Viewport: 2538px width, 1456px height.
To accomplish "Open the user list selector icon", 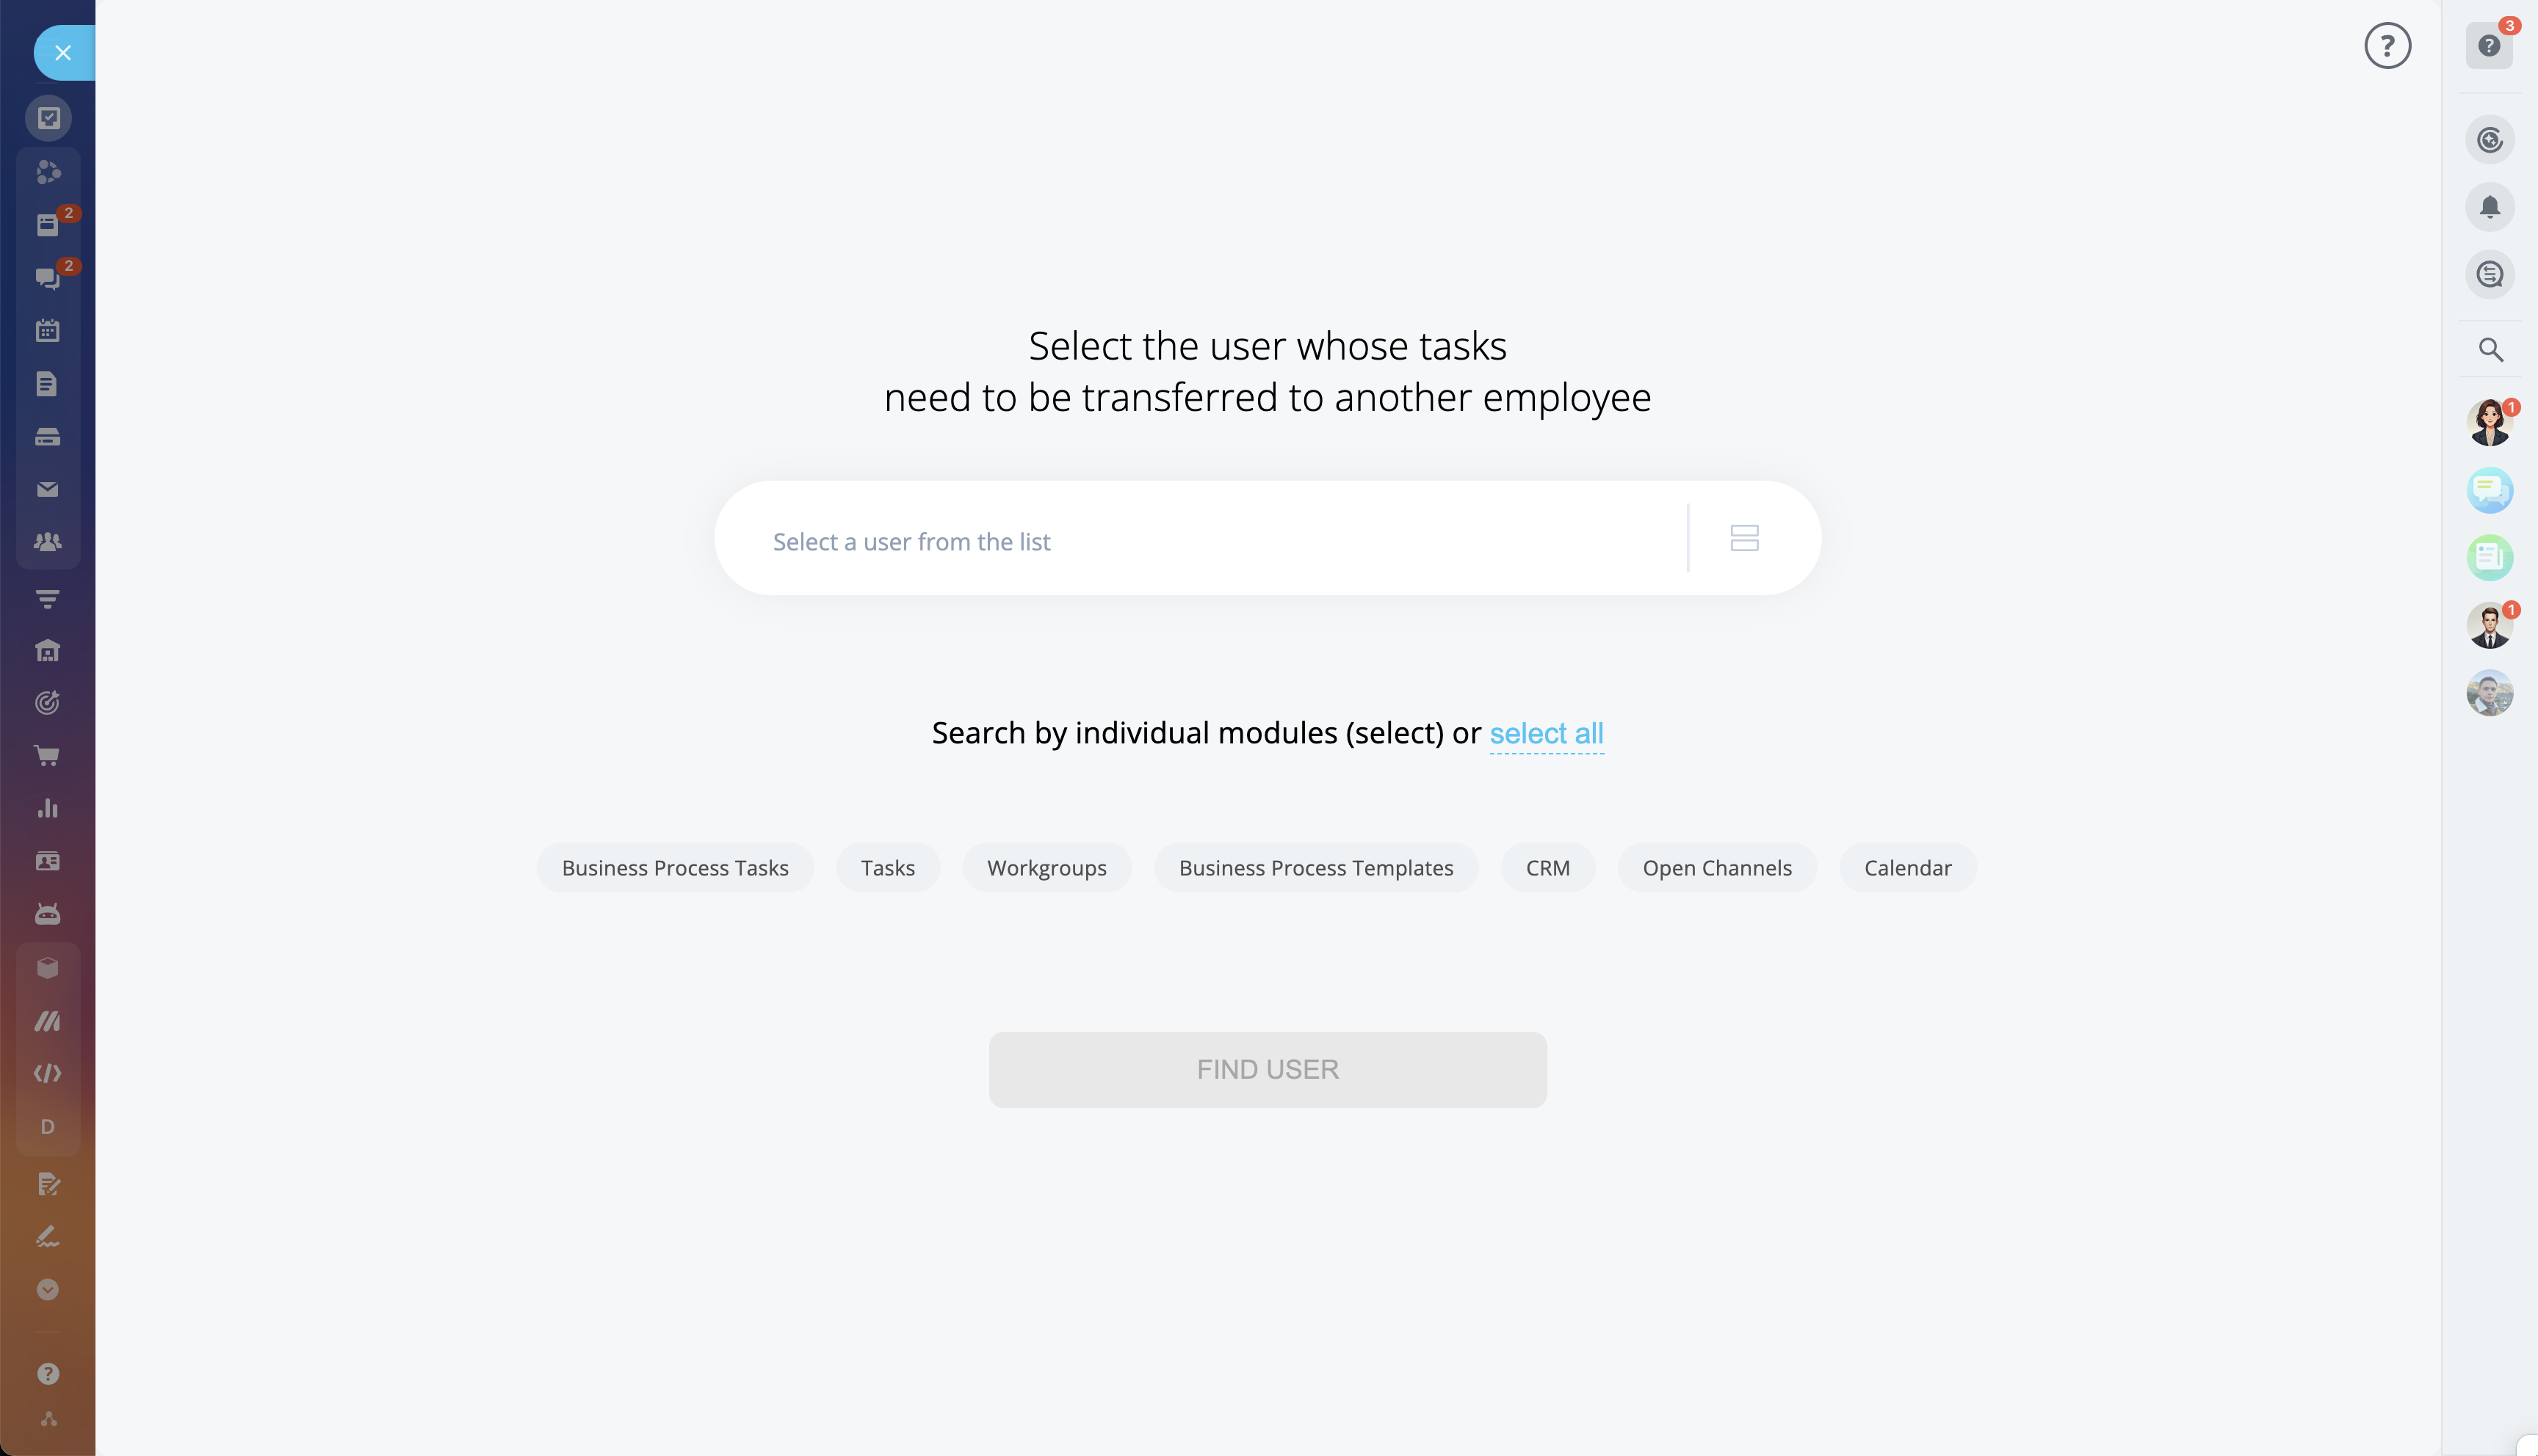I will [1743, 538].
